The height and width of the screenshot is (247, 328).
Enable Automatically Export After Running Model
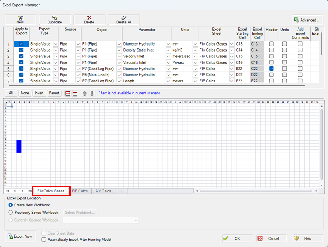click(44, 239)
